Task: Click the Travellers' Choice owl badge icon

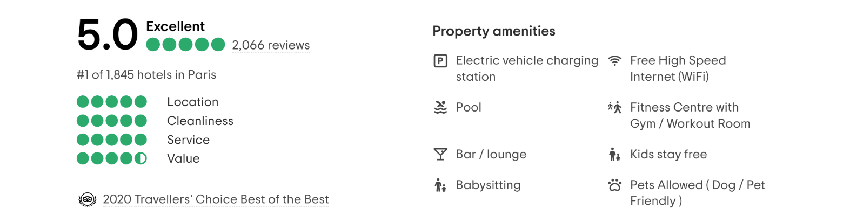Action: [86, 199]
